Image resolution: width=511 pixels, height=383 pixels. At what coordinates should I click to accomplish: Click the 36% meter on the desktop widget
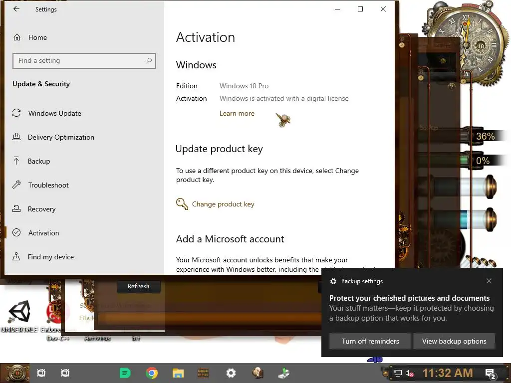[485, 136]
